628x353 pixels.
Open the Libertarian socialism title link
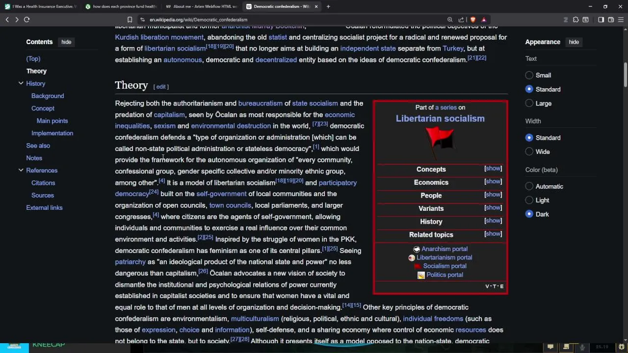[x=440, y=119]
